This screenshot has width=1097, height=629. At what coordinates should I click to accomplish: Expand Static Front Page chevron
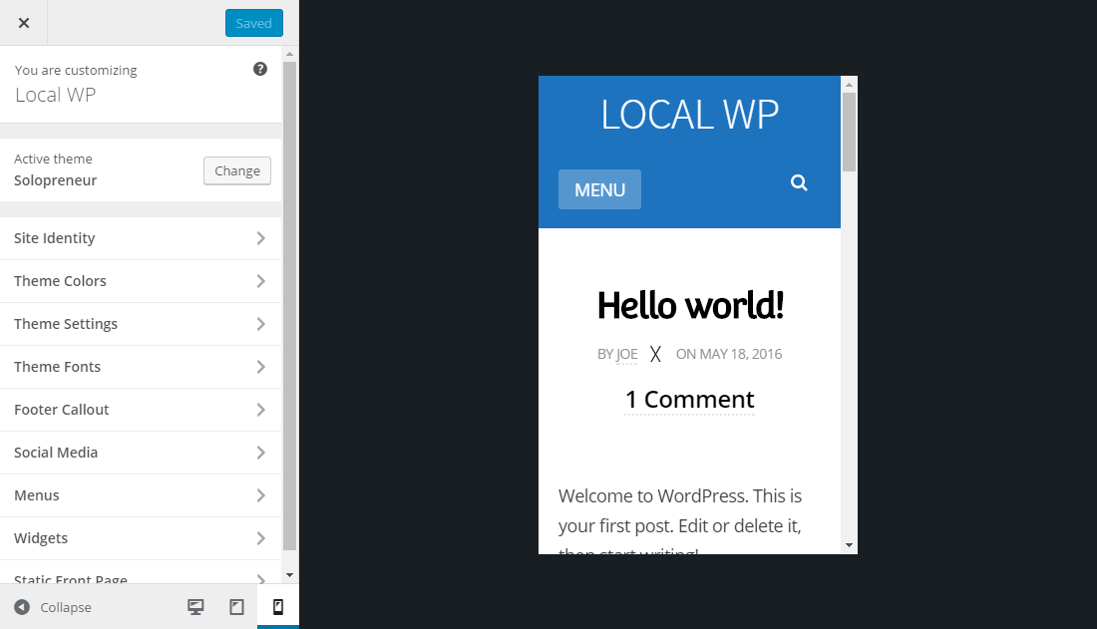click(x=261, y=578)
